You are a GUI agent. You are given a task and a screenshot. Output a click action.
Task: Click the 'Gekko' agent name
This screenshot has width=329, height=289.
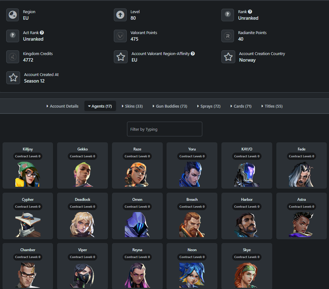[82, 149]
